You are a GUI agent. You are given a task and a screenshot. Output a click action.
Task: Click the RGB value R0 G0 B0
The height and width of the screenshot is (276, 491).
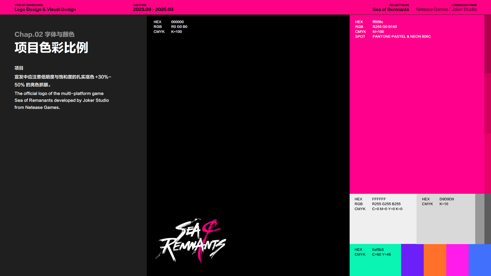(x=179, y=27)
